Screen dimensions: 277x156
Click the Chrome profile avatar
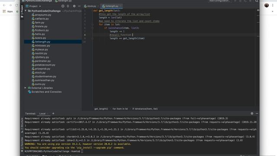pyautogui.click(x=267, y=5)
